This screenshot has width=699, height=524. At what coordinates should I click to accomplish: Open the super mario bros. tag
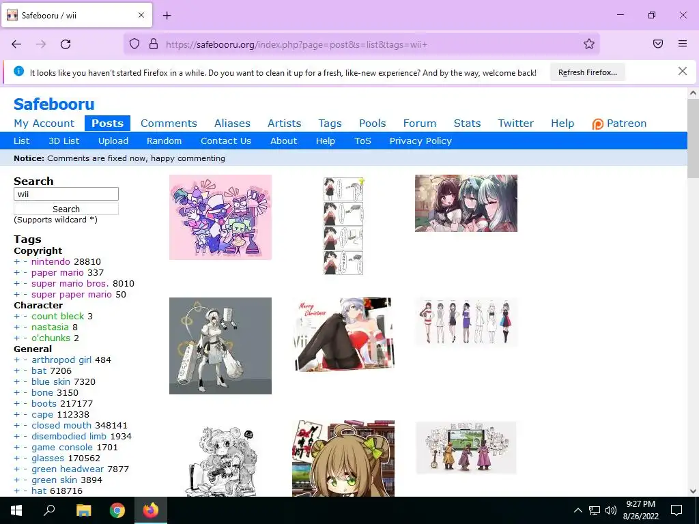click(x=70, y=283)
